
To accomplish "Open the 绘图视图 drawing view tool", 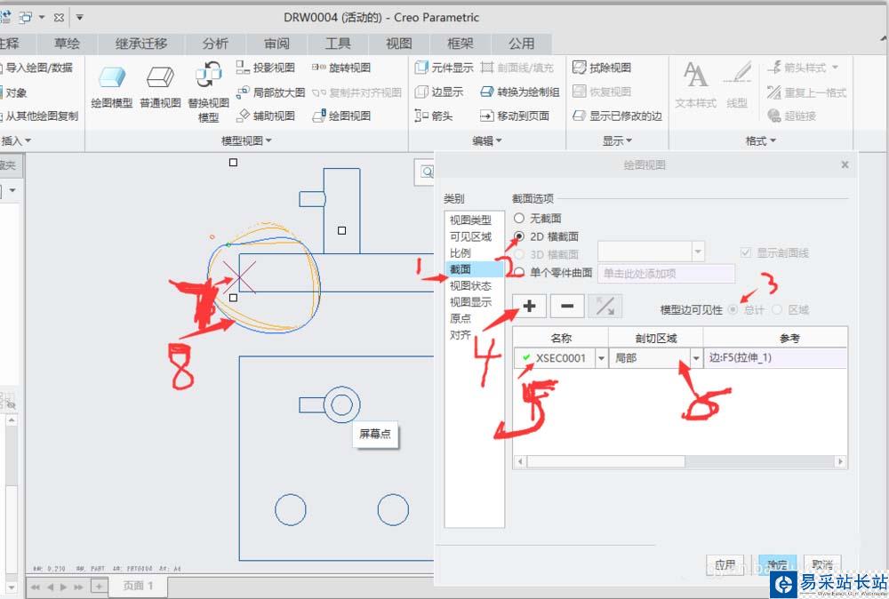I will pos(341,116).
